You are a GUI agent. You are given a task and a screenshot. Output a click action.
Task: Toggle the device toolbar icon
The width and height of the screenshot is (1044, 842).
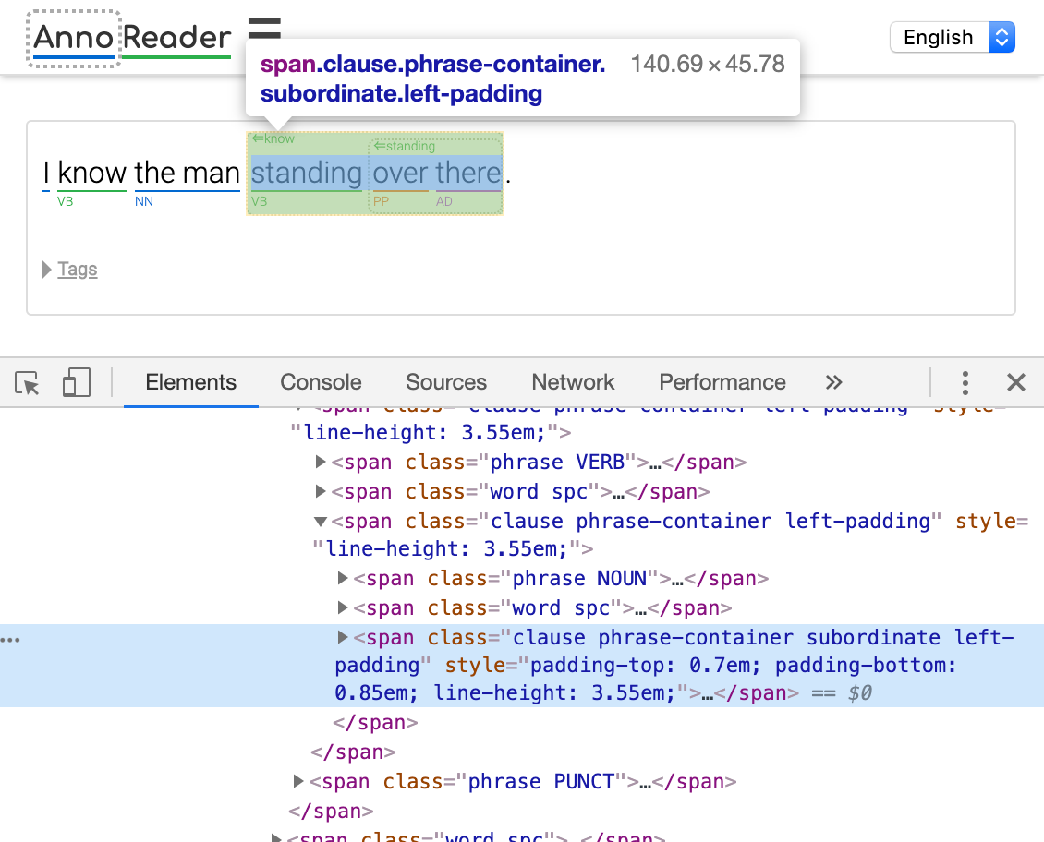pyautogui.click(x=76, y=383)
